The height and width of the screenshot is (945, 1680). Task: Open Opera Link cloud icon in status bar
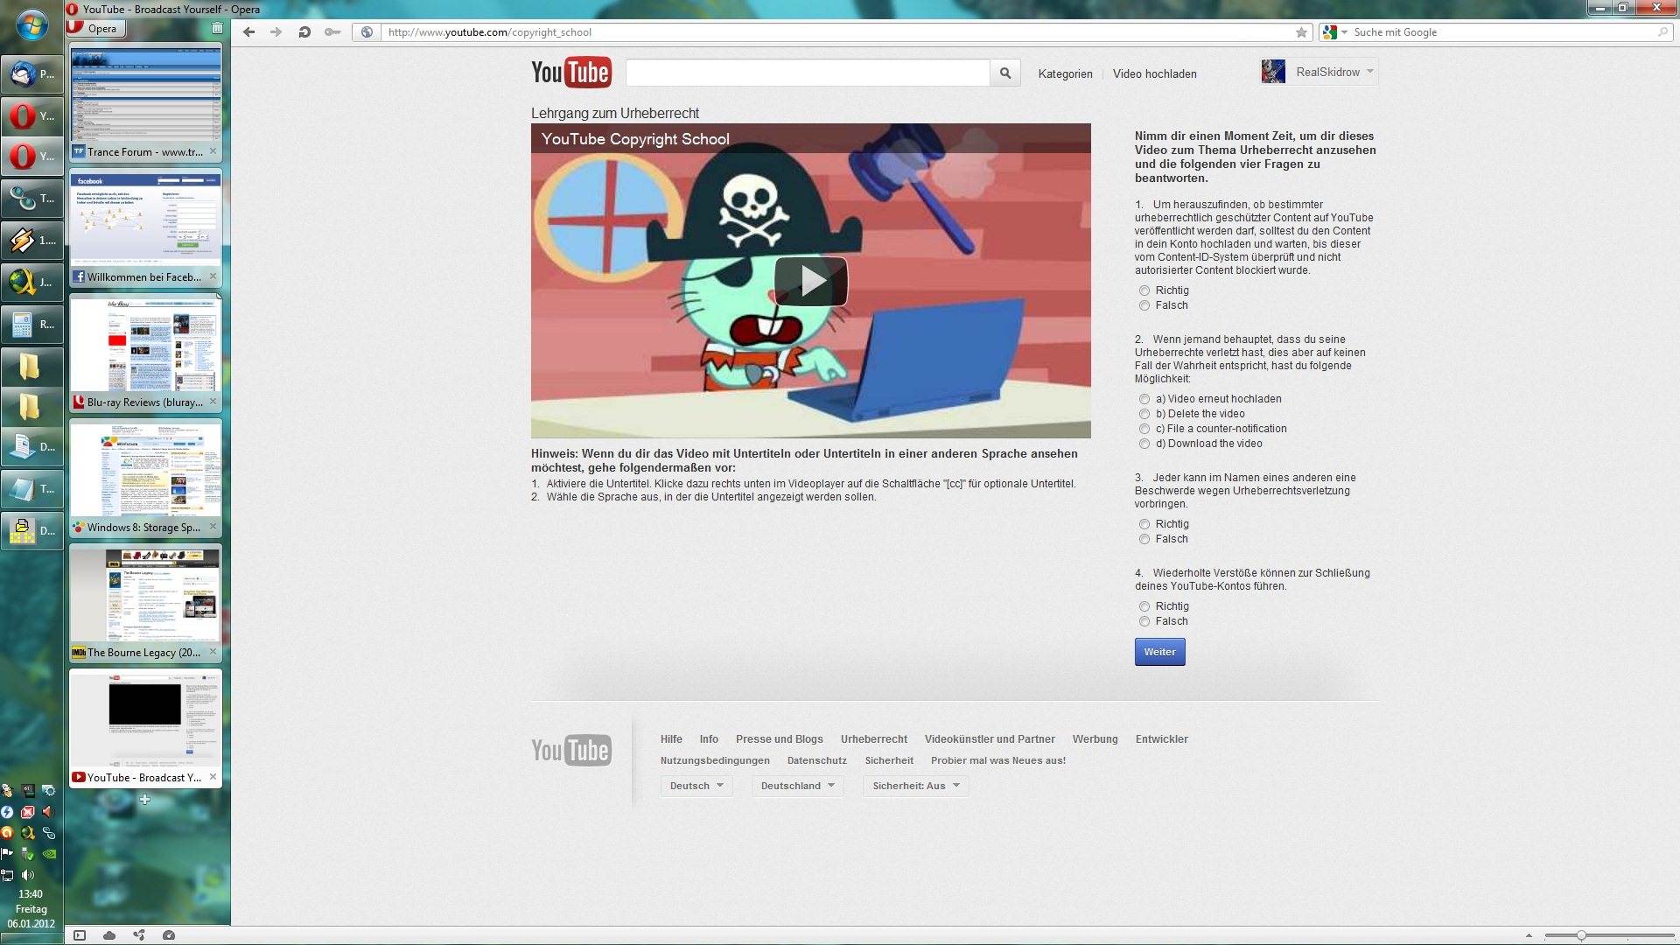point(109,935)
